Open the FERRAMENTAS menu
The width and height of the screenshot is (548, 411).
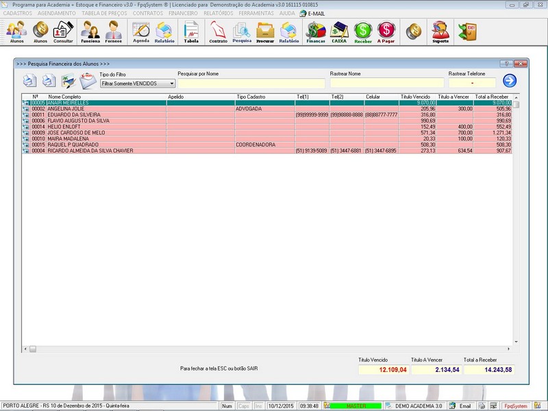[256, 13]
